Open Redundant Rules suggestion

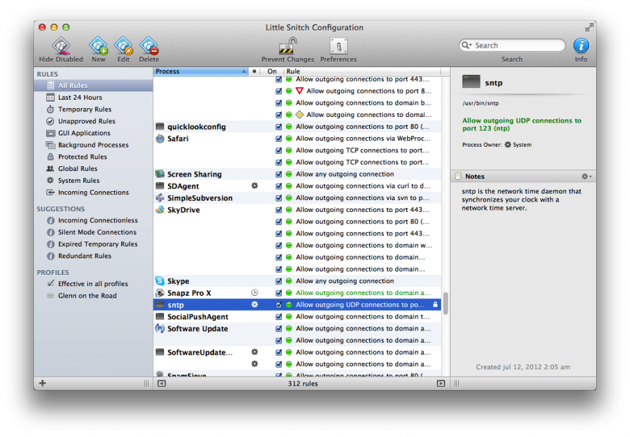[93, 256]
